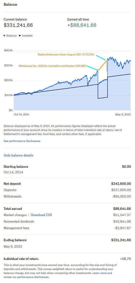The image size is (135, 283).
Task: Open the See performance disclosures link
Action: pyautogui.click(x=22, y=141)
